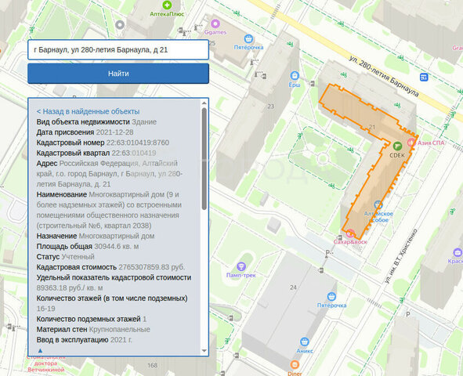Click the Алтайское особое shop icon
463x376 pixels.
pos(378,204)
